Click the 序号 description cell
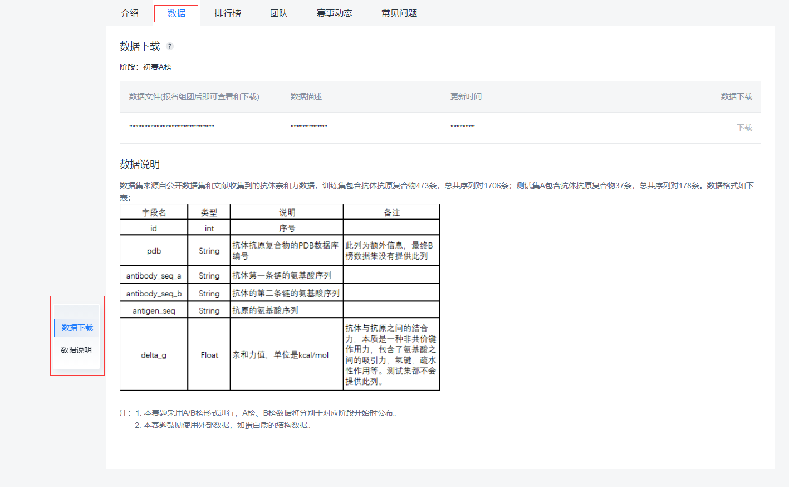Viewport: 789px width, 487px height. (x=287, y=228)
